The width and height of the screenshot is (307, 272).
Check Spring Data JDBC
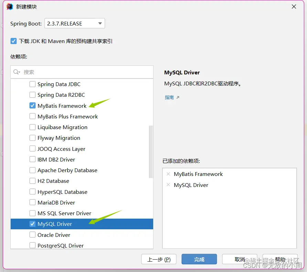(x=32, y=84)
